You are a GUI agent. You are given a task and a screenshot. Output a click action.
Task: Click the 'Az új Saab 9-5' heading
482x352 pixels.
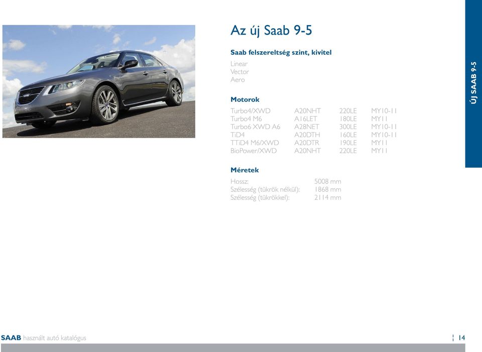click(x=271, y=31)
